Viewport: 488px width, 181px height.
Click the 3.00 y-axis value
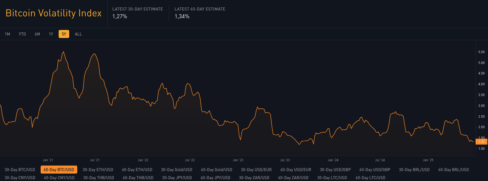tap(481, 106)
